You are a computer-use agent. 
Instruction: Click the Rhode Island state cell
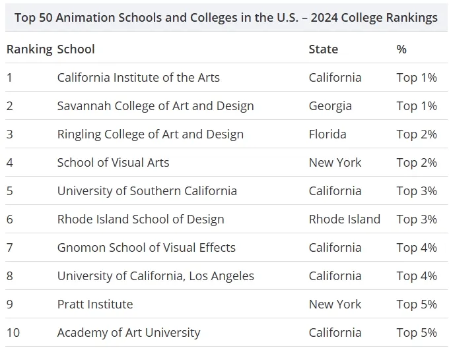pyautogui.click(x=345, y=219)
